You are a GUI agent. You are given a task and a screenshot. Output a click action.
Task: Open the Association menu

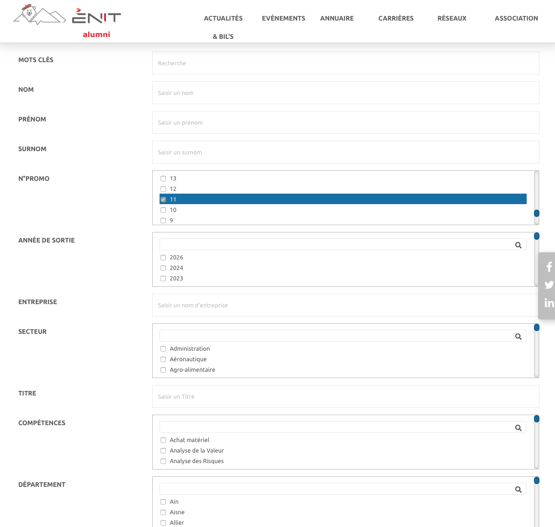[516, 18]
